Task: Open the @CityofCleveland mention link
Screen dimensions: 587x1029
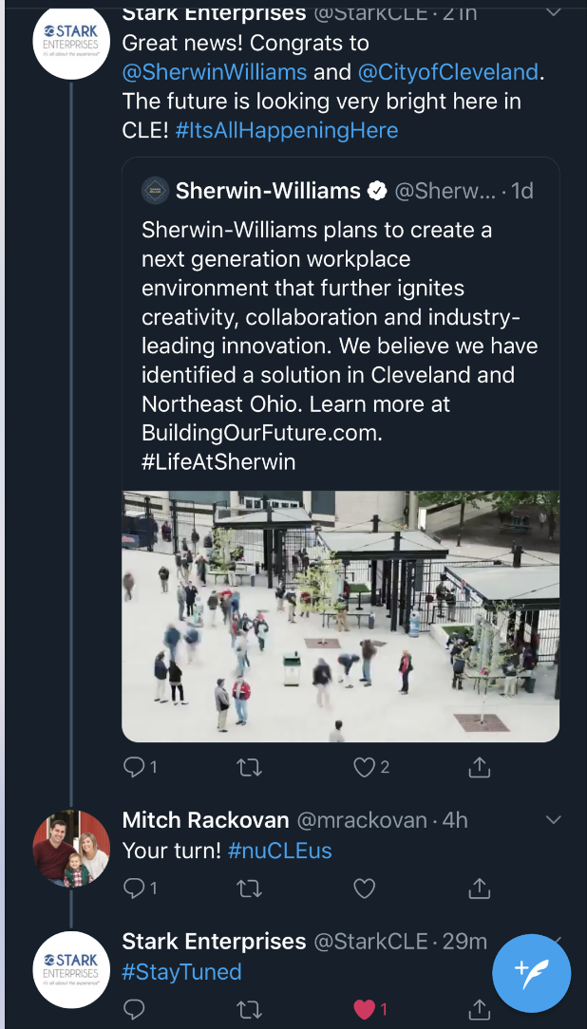Action: [x=448, y=72]
